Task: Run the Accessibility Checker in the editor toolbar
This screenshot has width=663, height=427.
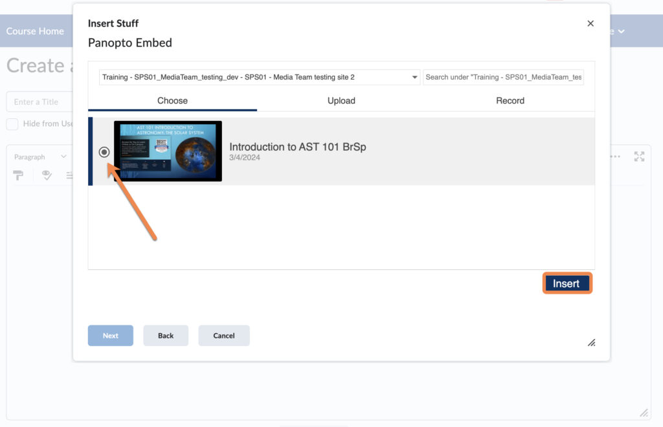Action: pyautogui.click(x=46, y=175)
